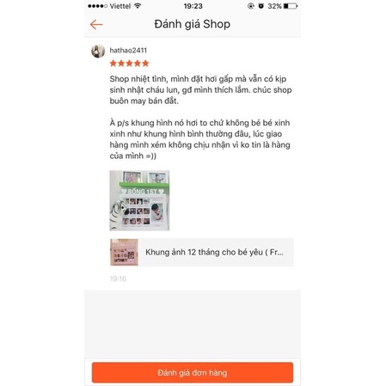Tap the P/S paragraph about khung hình
386x386 pixels.
(x=199, y=139)
